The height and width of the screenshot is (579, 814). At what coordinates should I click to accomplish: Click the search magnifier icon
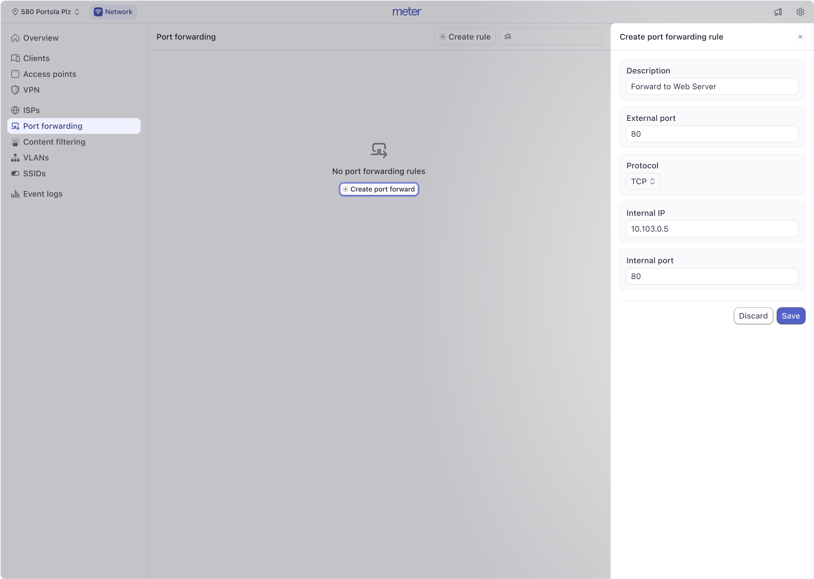coord(508,36)
